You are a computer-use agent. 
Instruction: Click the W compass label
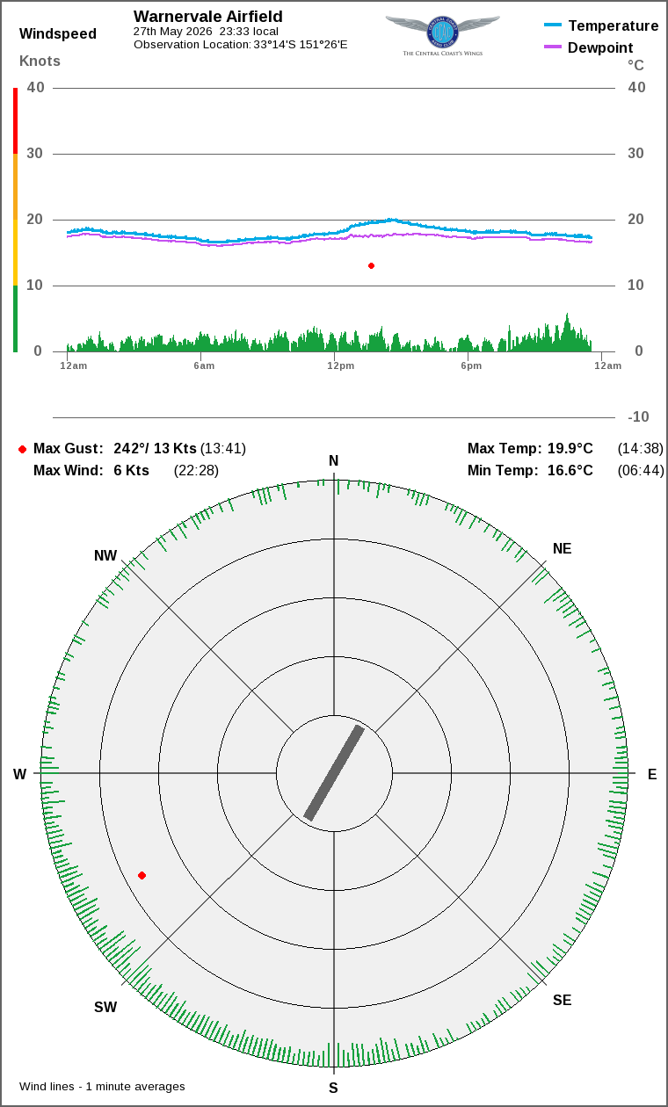point(19,774)
